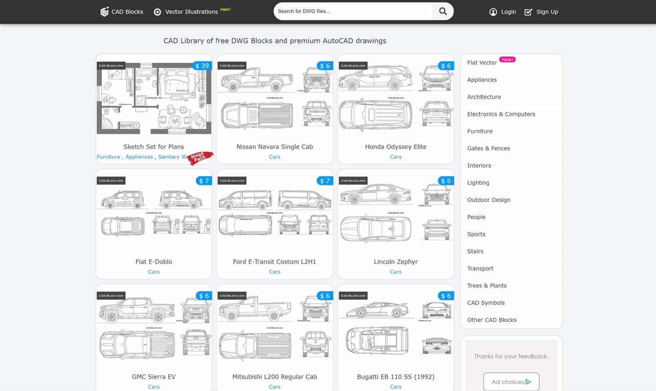656x391 pixels.
Task: Select Trees & Plants category
Action: click(x=487, y=286)
